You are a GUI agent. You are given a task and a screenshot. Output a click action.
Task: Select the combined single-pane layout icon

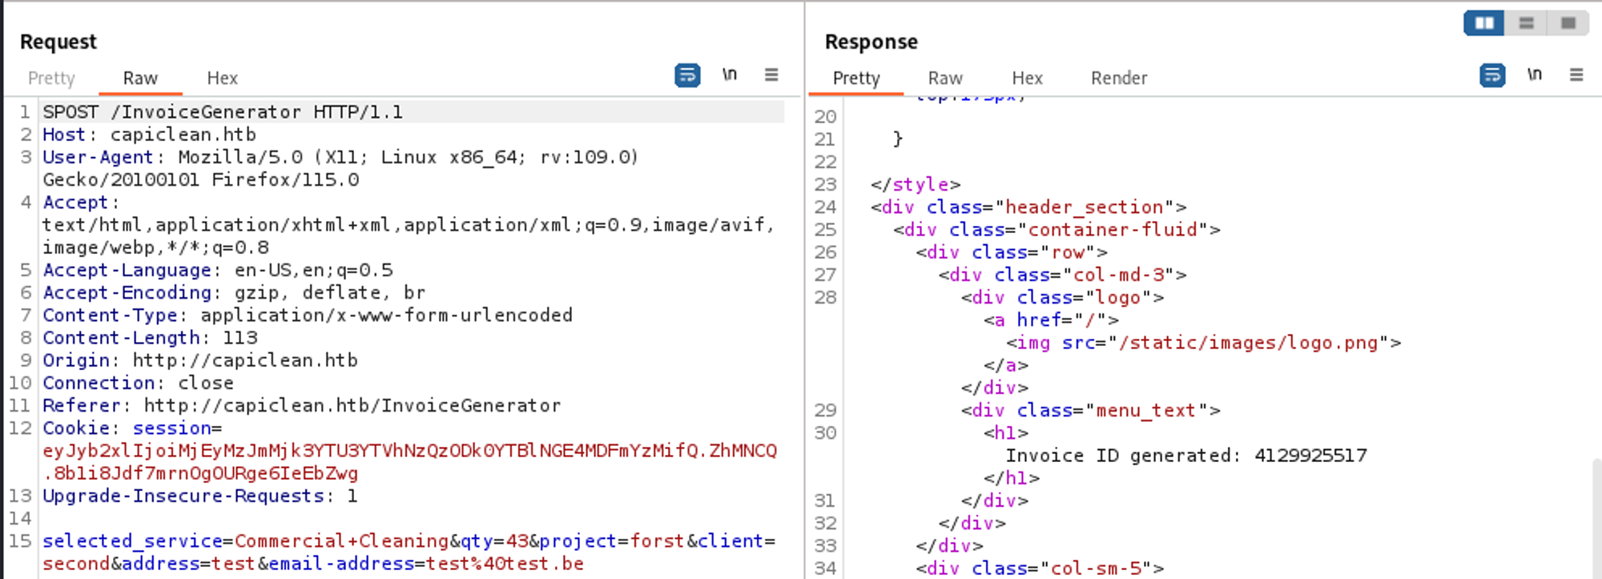pyautogui.click(x=1568, y=23)
